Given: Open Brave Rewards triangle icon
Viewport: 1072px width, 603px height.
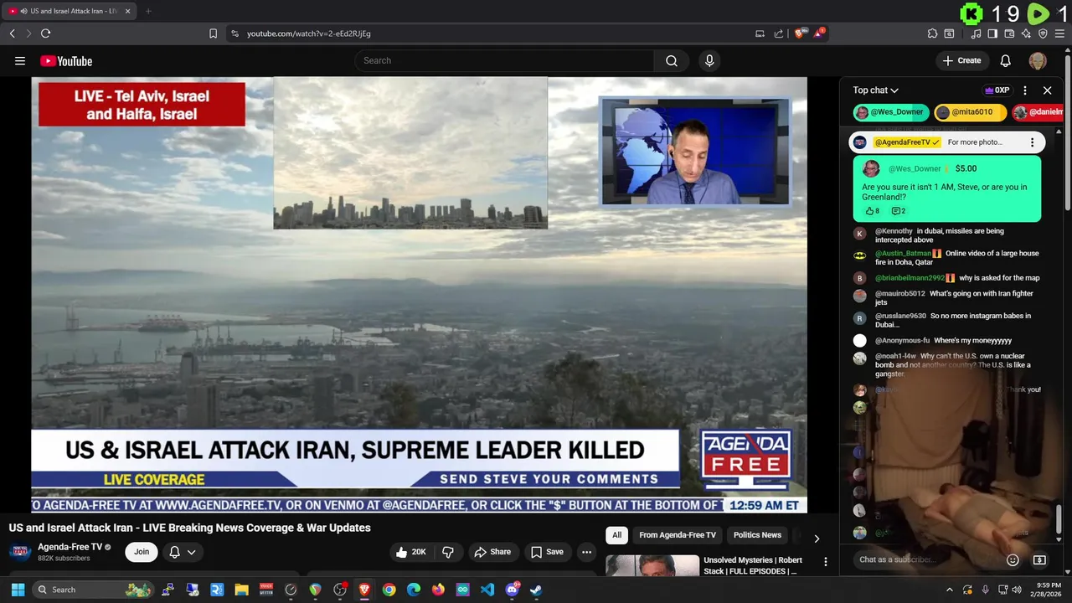Looking at the screenshot, I should click(x=818, y=33).
